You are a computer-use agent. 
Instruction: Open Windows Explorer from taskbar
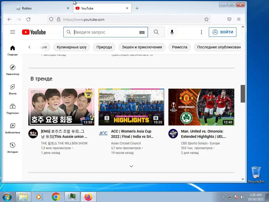coord(23,197)
